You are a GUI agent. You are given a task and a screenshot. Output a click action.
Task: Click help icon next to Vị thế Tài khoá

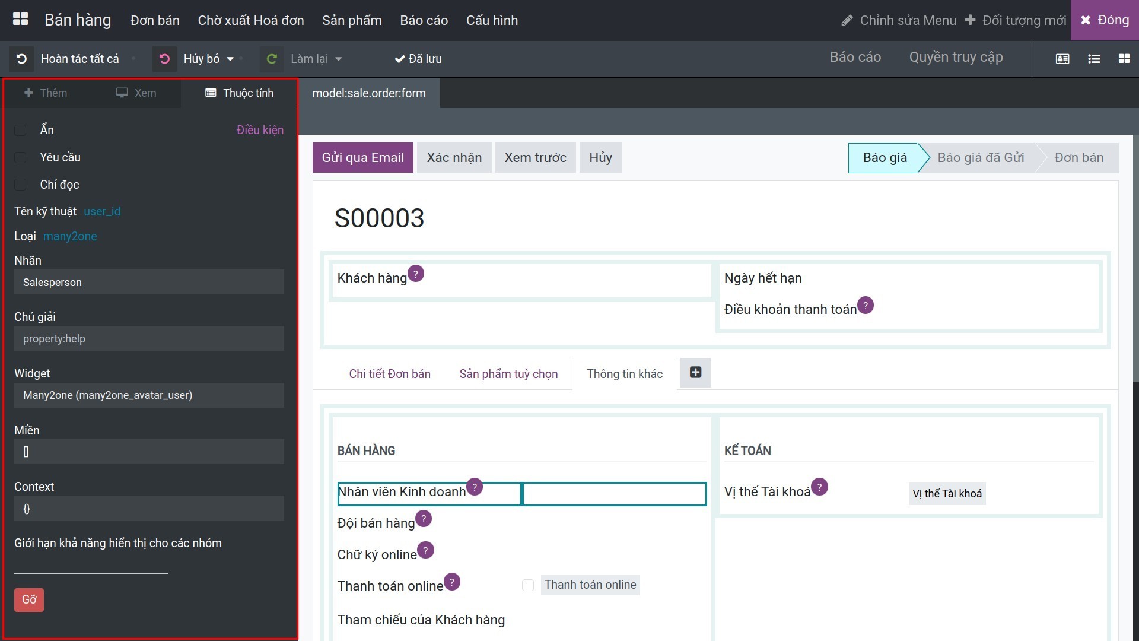[x=820, y=487]
